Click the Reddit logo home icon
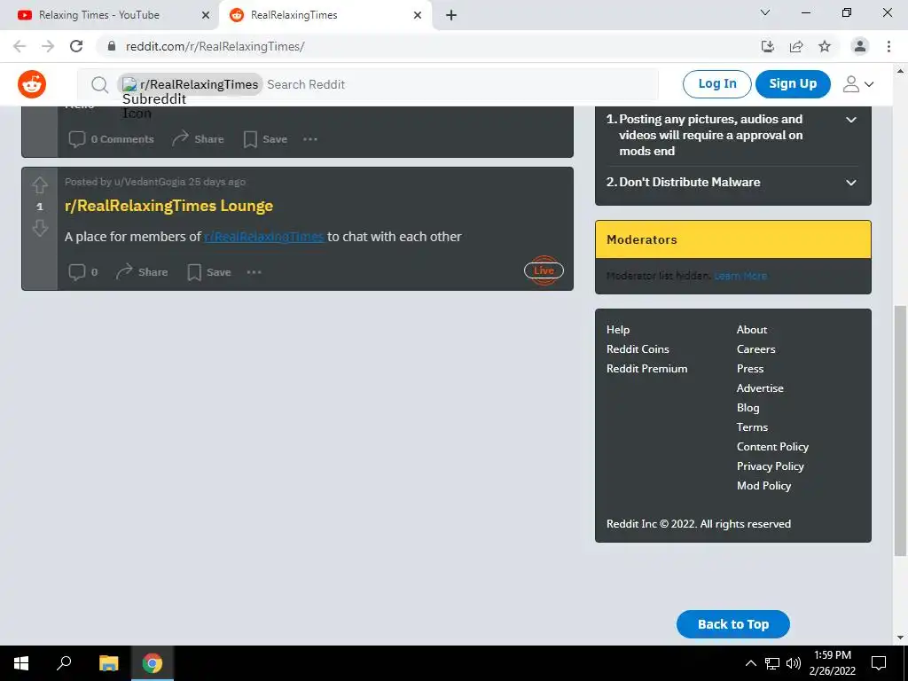 [32, 84]
